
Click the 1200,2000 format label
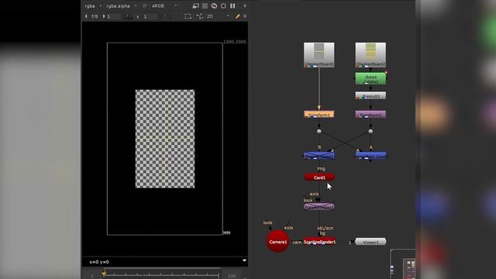pyautogui.click(x=234, y=42)
